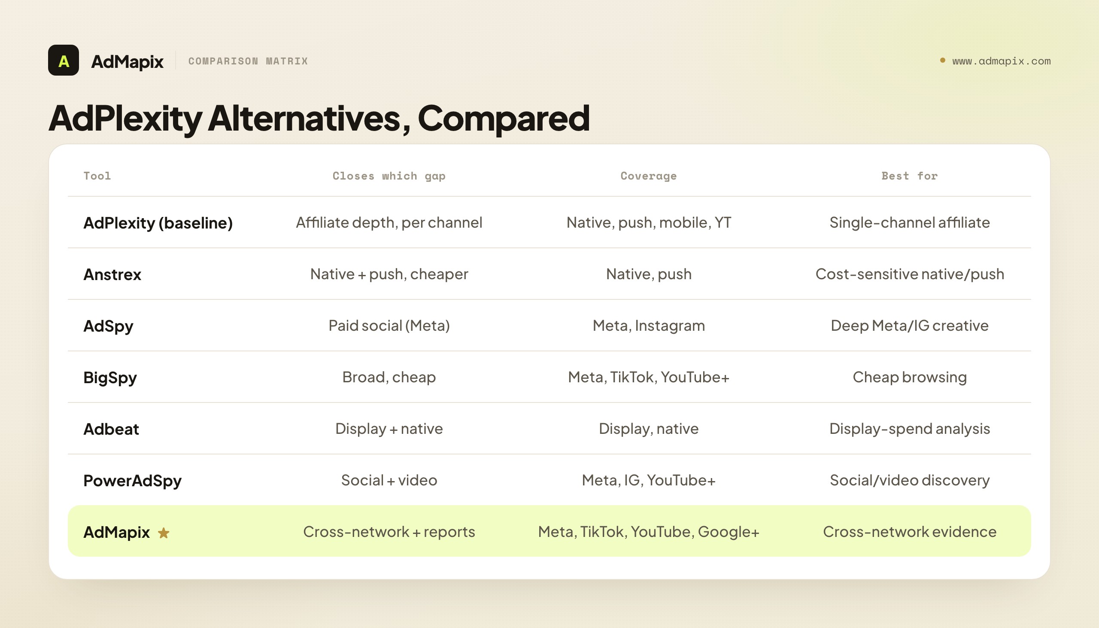
Task: Click the Social/video discovery cell
Action: pos(909,481)
